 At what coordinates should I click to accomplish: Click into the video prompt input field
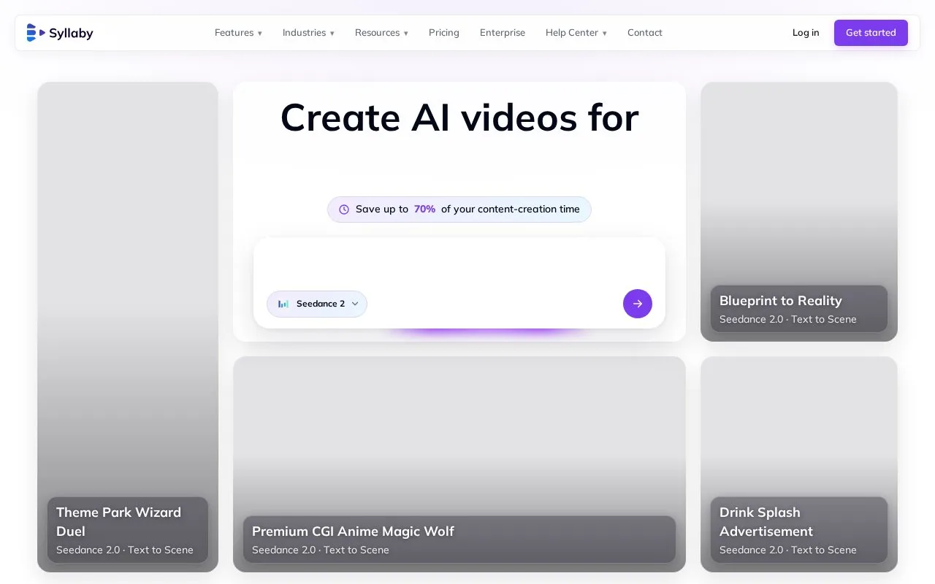[x=459, y=264]
